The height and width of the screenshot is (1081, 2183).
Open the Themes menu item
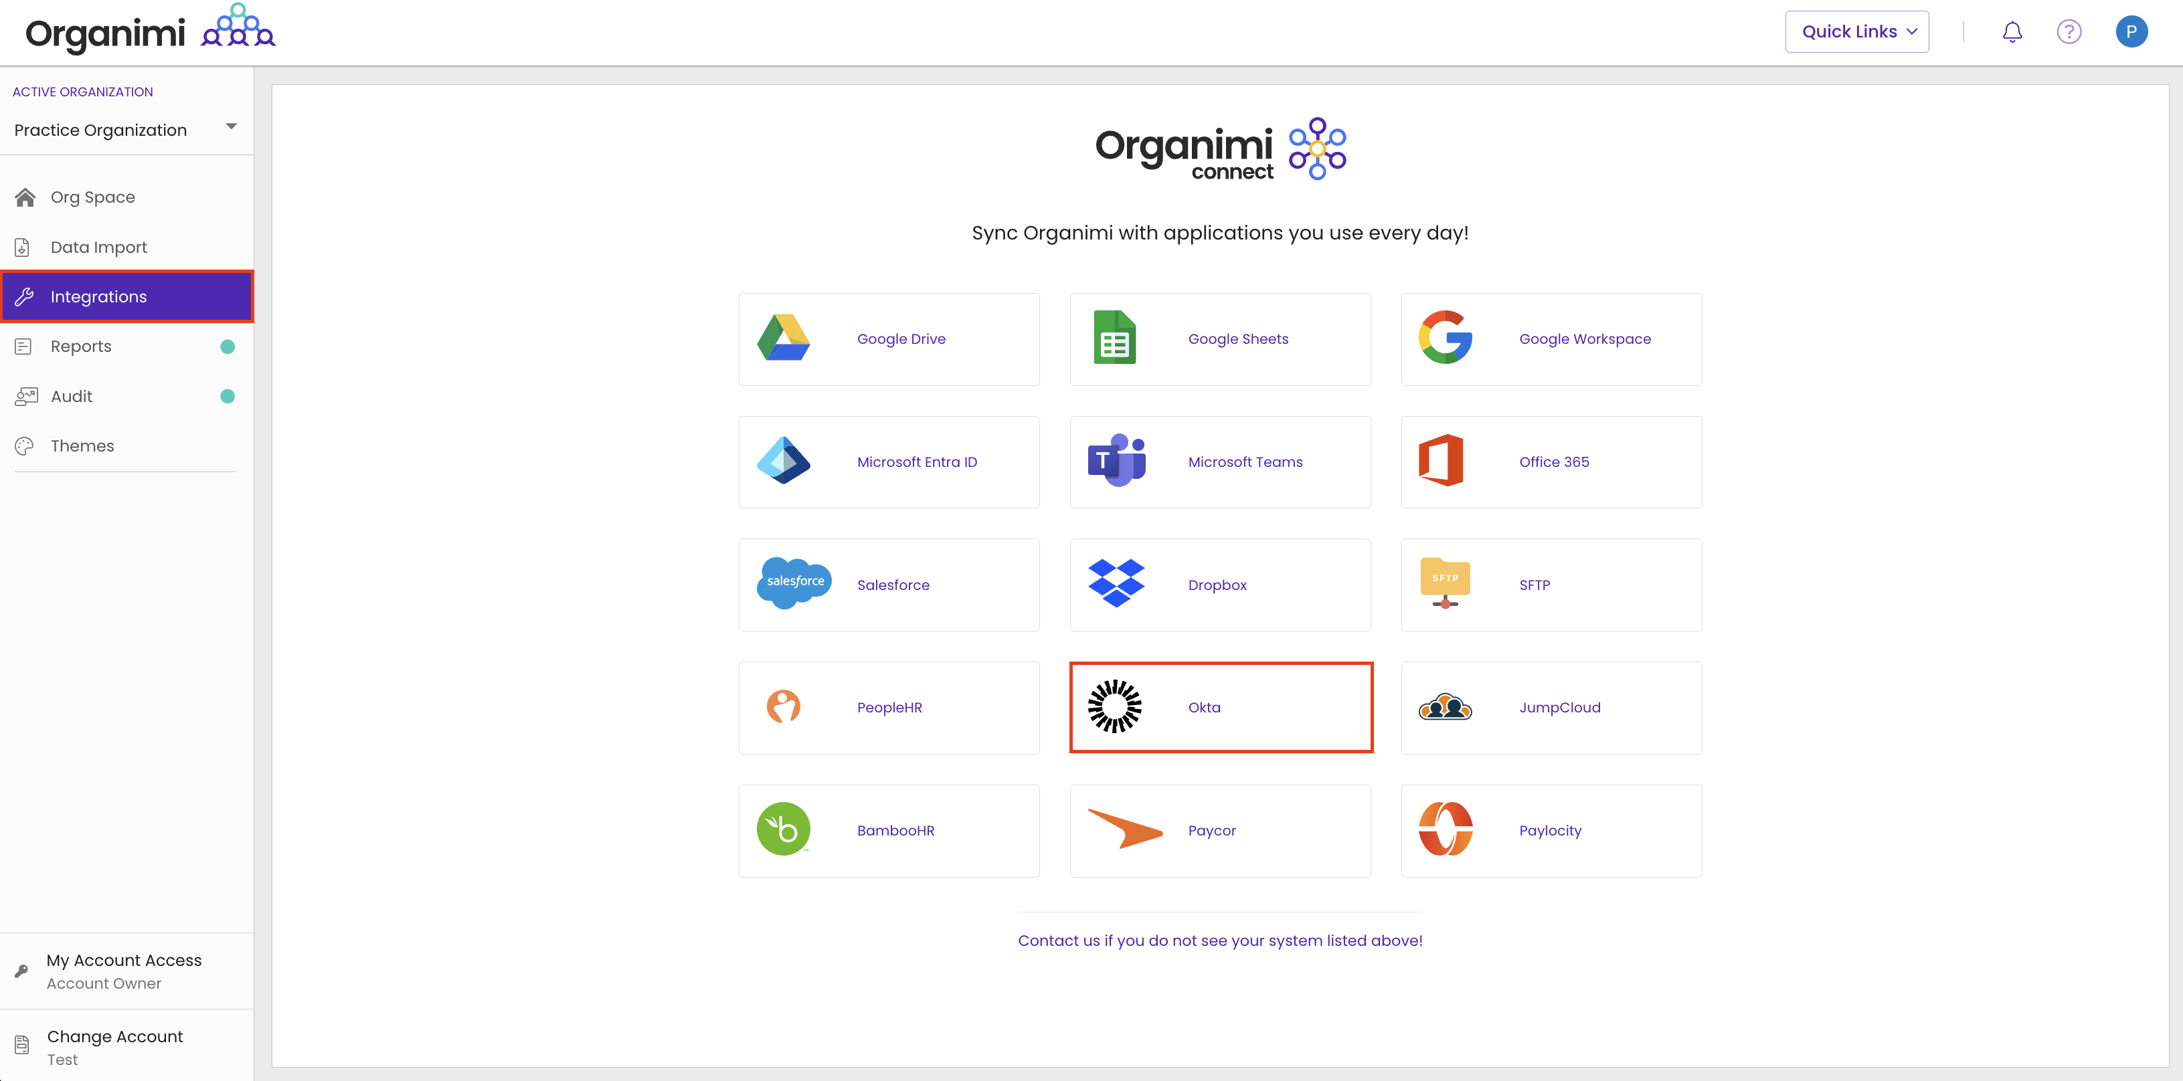click(x=125, y=446)
